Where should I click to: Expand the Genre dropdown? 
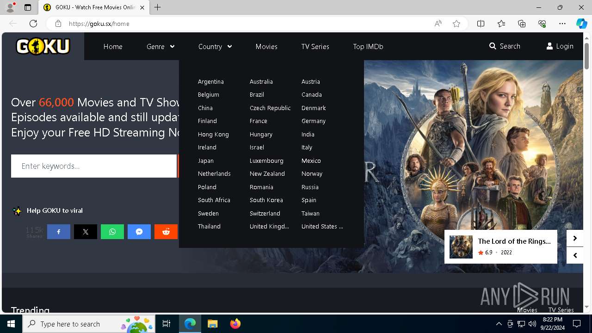(160, 46)
